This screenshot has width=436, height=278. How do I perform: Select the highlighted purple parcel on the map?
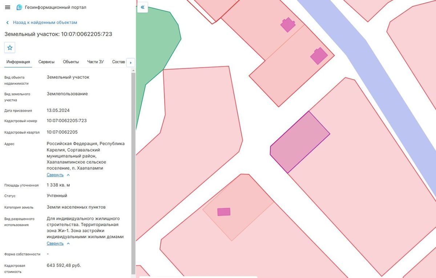pos(300,142)
